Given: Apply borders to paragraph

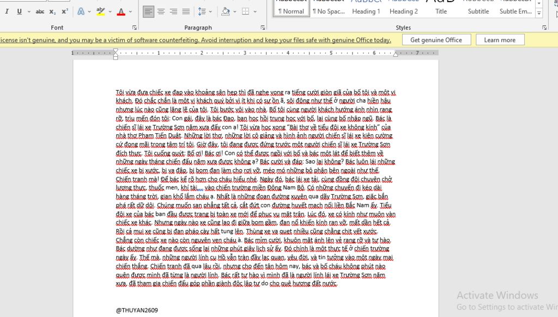Looking at the screenshot, I should pos(246,11).
